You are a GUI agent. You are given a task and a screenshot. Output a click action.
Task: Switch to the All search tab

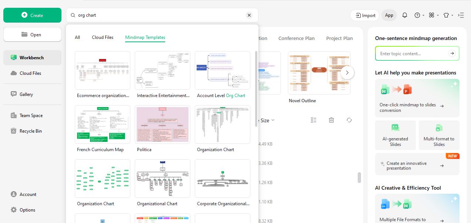(x=77, y=37)
